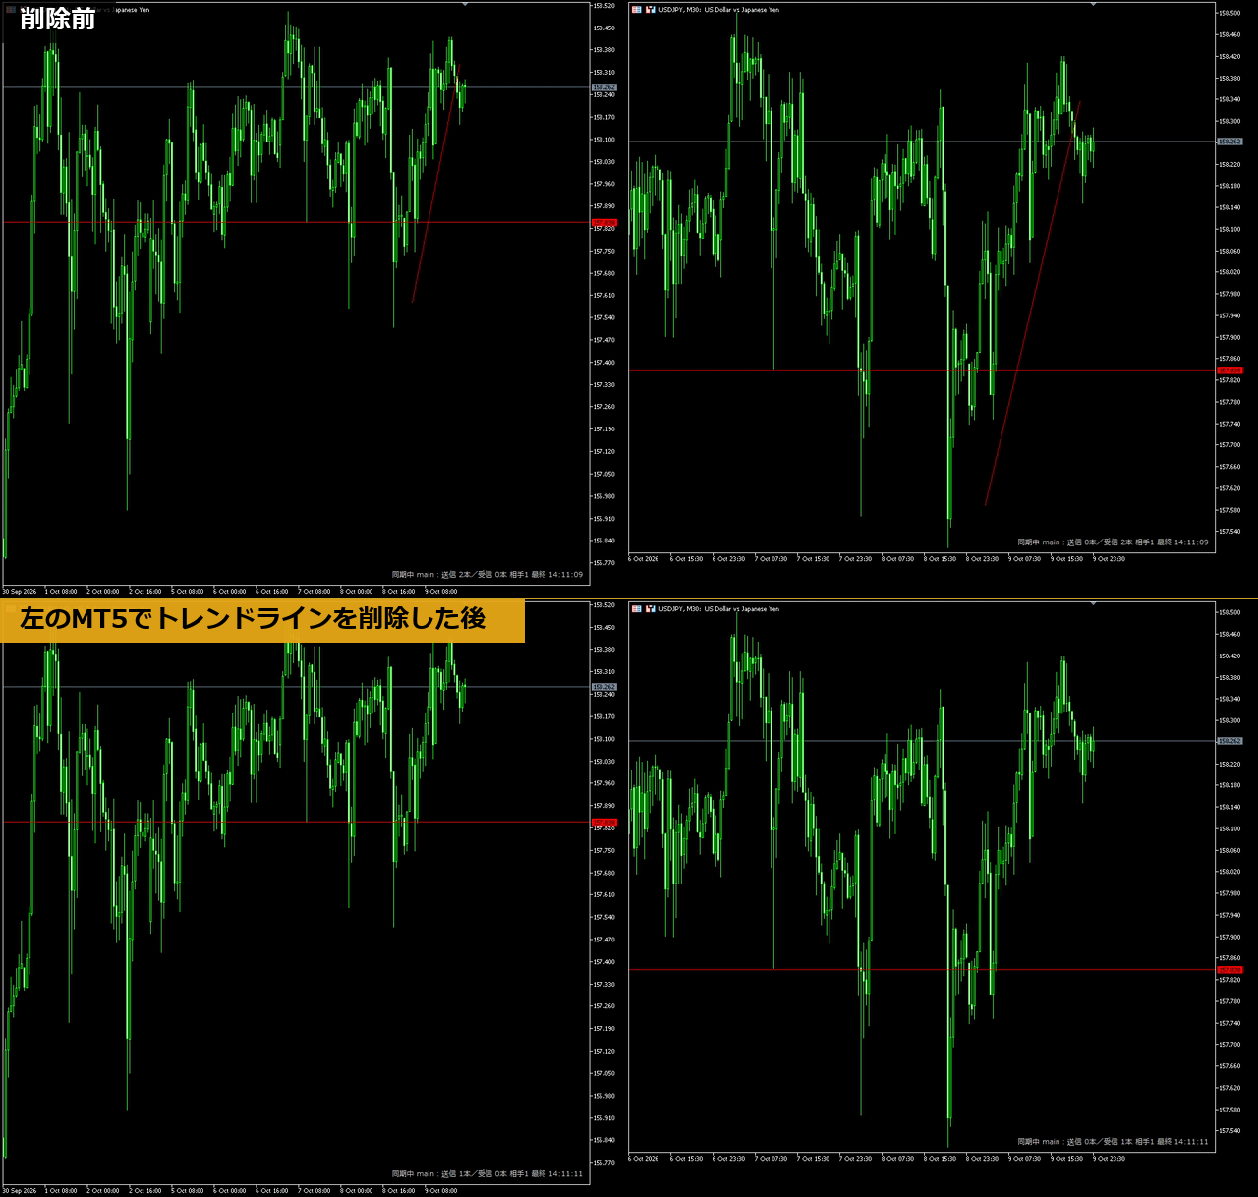The width and height of the screenshot is (1258, 1197).
Task: Click the 156.770 price level on the lower-left chart scale
Action: (x=603, y=1163)
